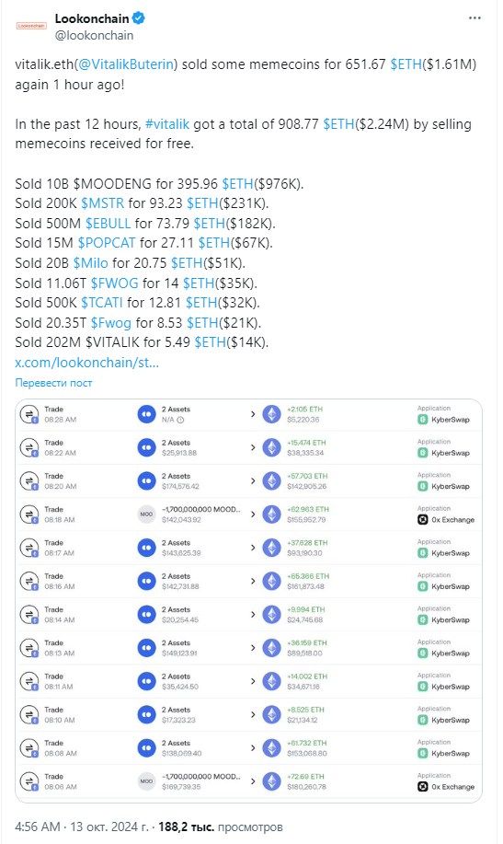Screen dimensions: 503x844
Task: Click the 2 Assets icon at 08:20 AM
Action: [146, 481]
